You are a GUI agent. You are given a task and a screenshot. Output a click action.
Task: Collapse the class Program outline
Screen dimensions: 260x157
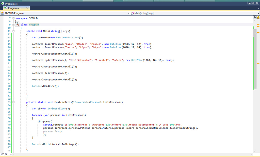click(x=13, y=25)
